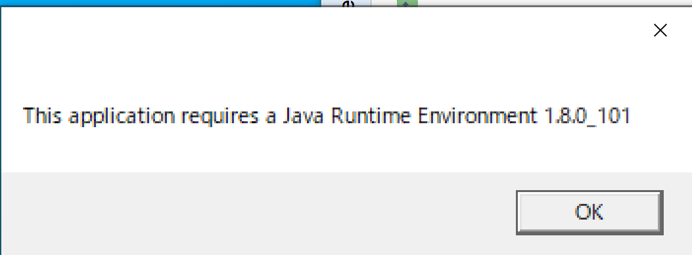Click the version number 1.8.0_101
The image size is (692, 255).
[587, 116]
